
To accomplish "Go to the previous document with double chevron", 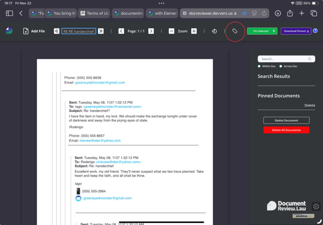I will click(x=56, y=31).
